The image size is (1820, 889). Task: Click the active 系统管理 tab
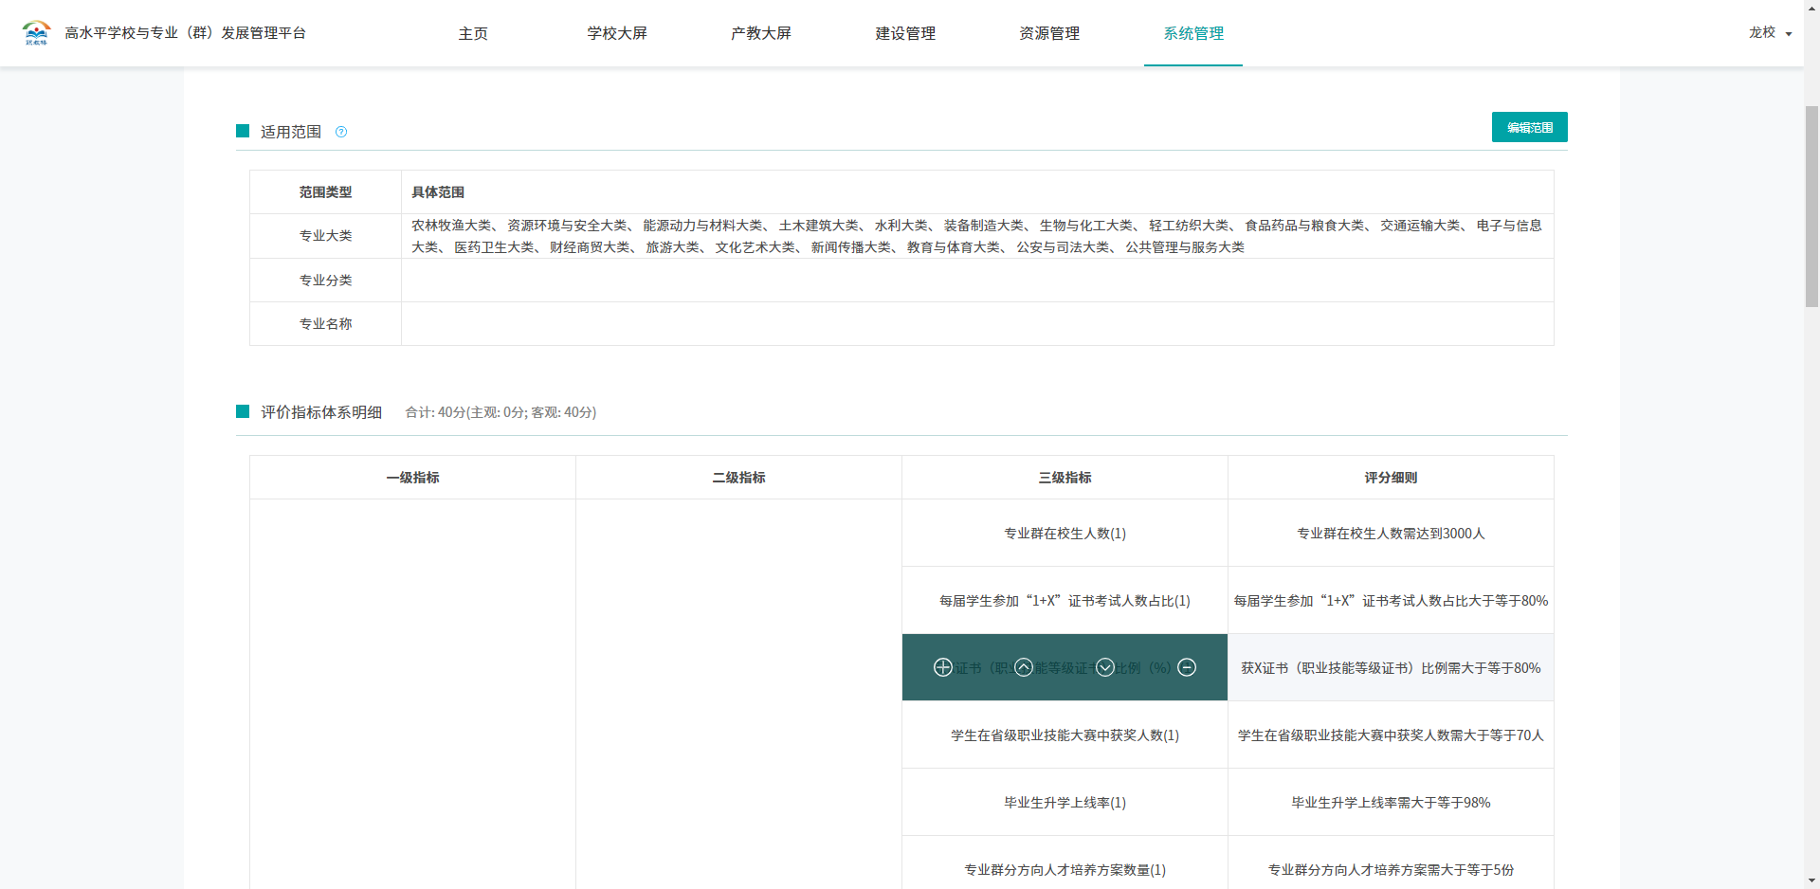[1193, 33]
